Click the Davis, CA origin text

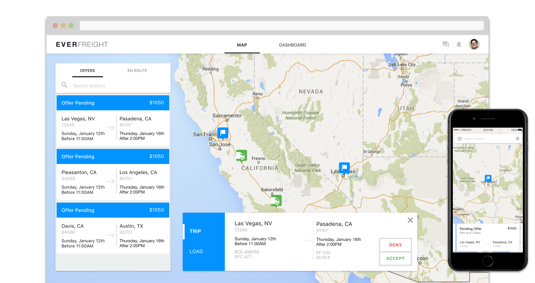pos(72,226)
